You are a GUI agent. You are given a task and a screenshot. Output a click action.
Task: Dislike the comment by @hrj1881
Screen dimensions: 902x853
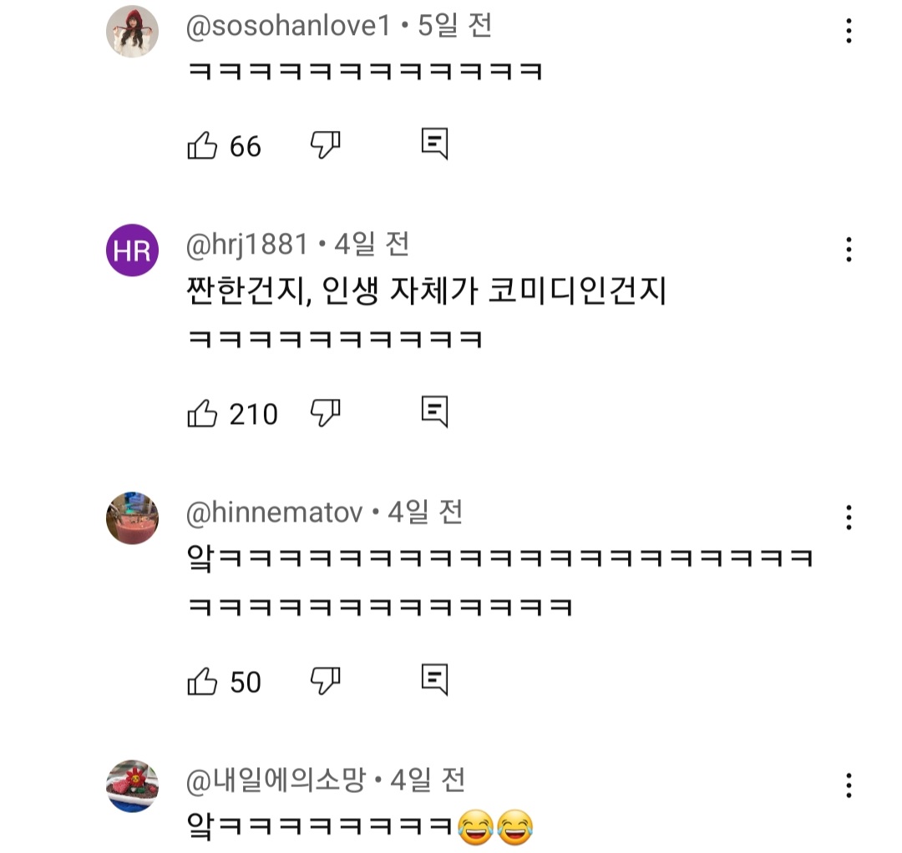tap(325, 412)
